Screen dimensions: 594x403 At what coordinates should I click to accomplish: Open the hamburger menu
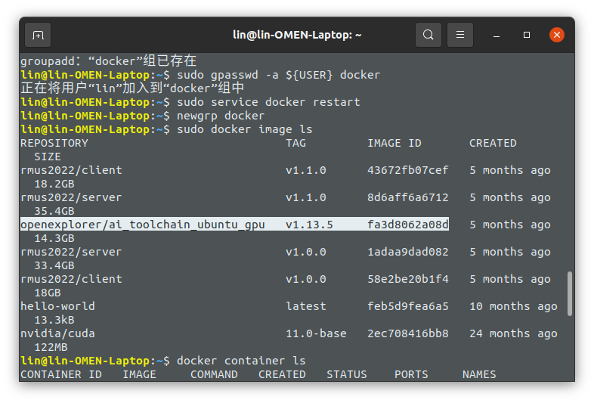point(460,35)
